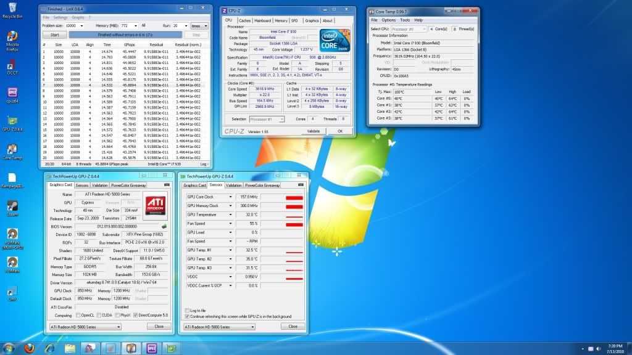Open the Windows Start button

(9, 348)
